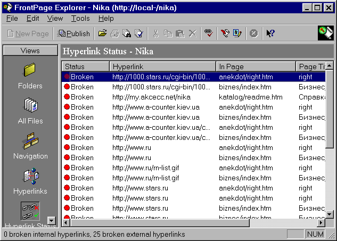
Task: Run Cross File Spelling check icon
Action: [x=139, y=34]
